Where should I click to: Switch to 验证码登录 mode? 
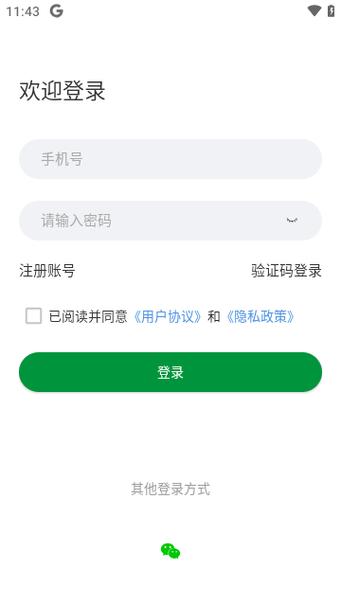[x=286, y=271]
